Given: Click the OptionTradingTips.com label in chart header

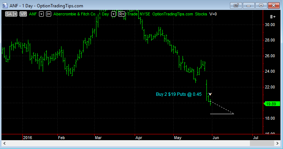Looking at the screenshot, I should pos(173,14).
